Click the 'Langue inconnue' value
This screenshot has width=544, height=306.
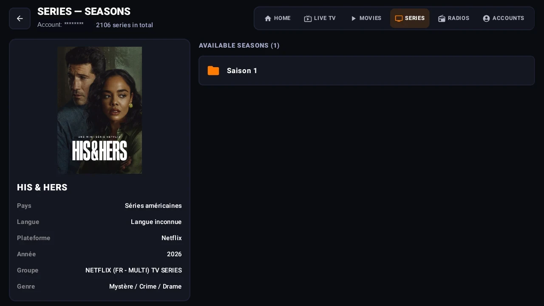[156, 222]
